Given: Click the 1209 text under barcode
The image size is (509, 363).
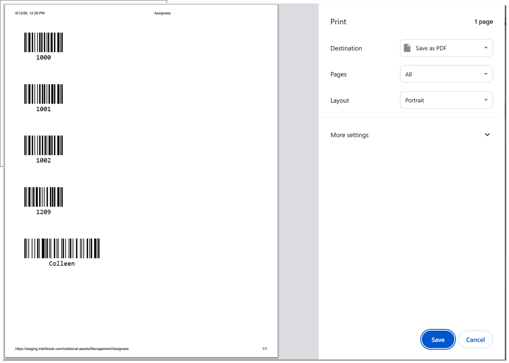Looking at the screenshot, I should tap(44, 212).
